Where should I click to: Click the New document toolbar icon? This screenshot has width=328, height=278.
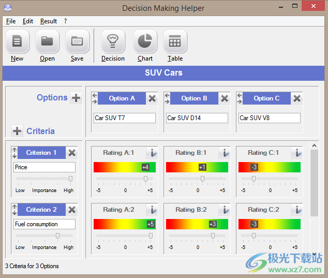pos(17,41)
